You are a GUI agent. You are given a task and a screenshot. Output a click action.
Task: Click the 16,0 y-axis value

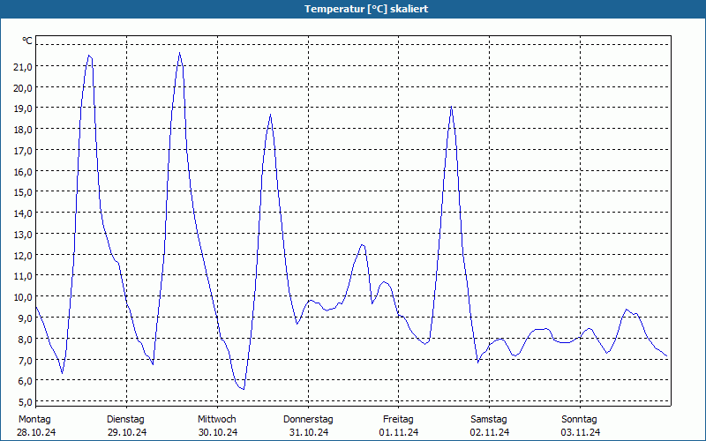(23, 171)
